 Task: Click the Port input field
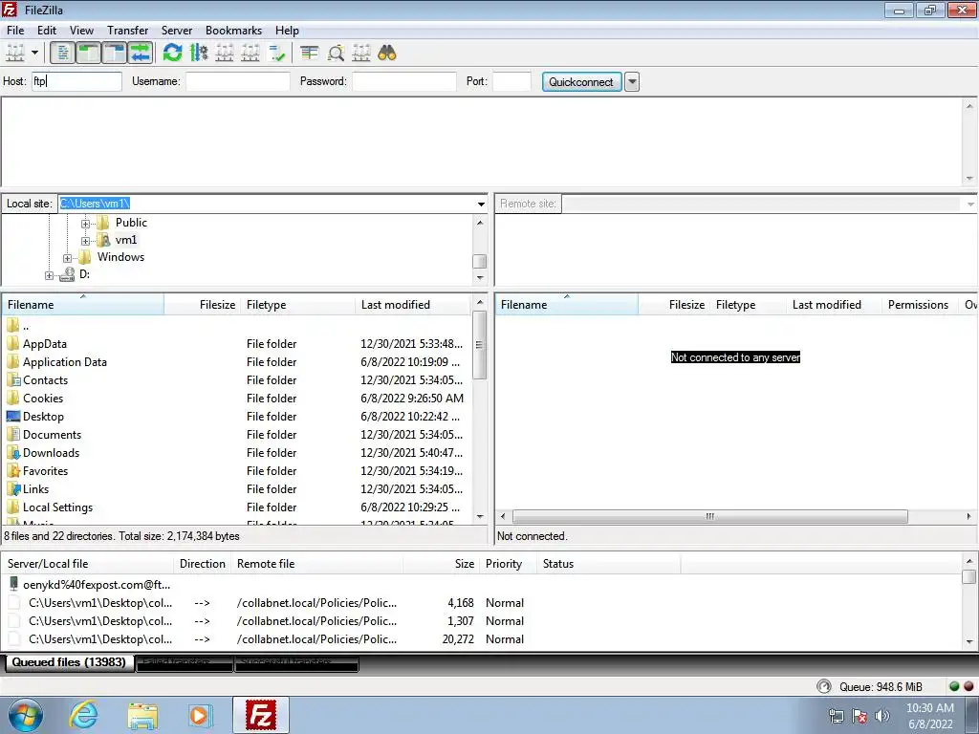coord(512,81)
